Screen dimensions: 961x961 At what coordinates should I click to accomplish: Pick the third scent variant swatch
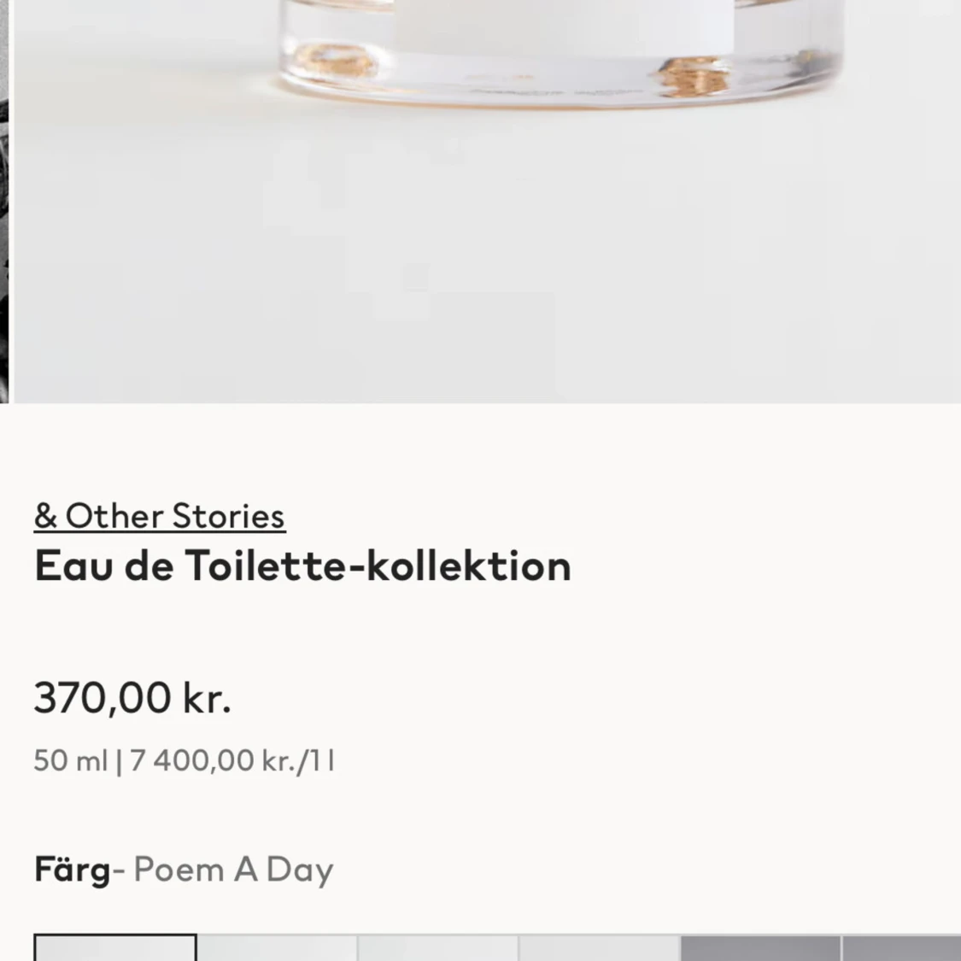pyautogui.click(x=438, y=948)
